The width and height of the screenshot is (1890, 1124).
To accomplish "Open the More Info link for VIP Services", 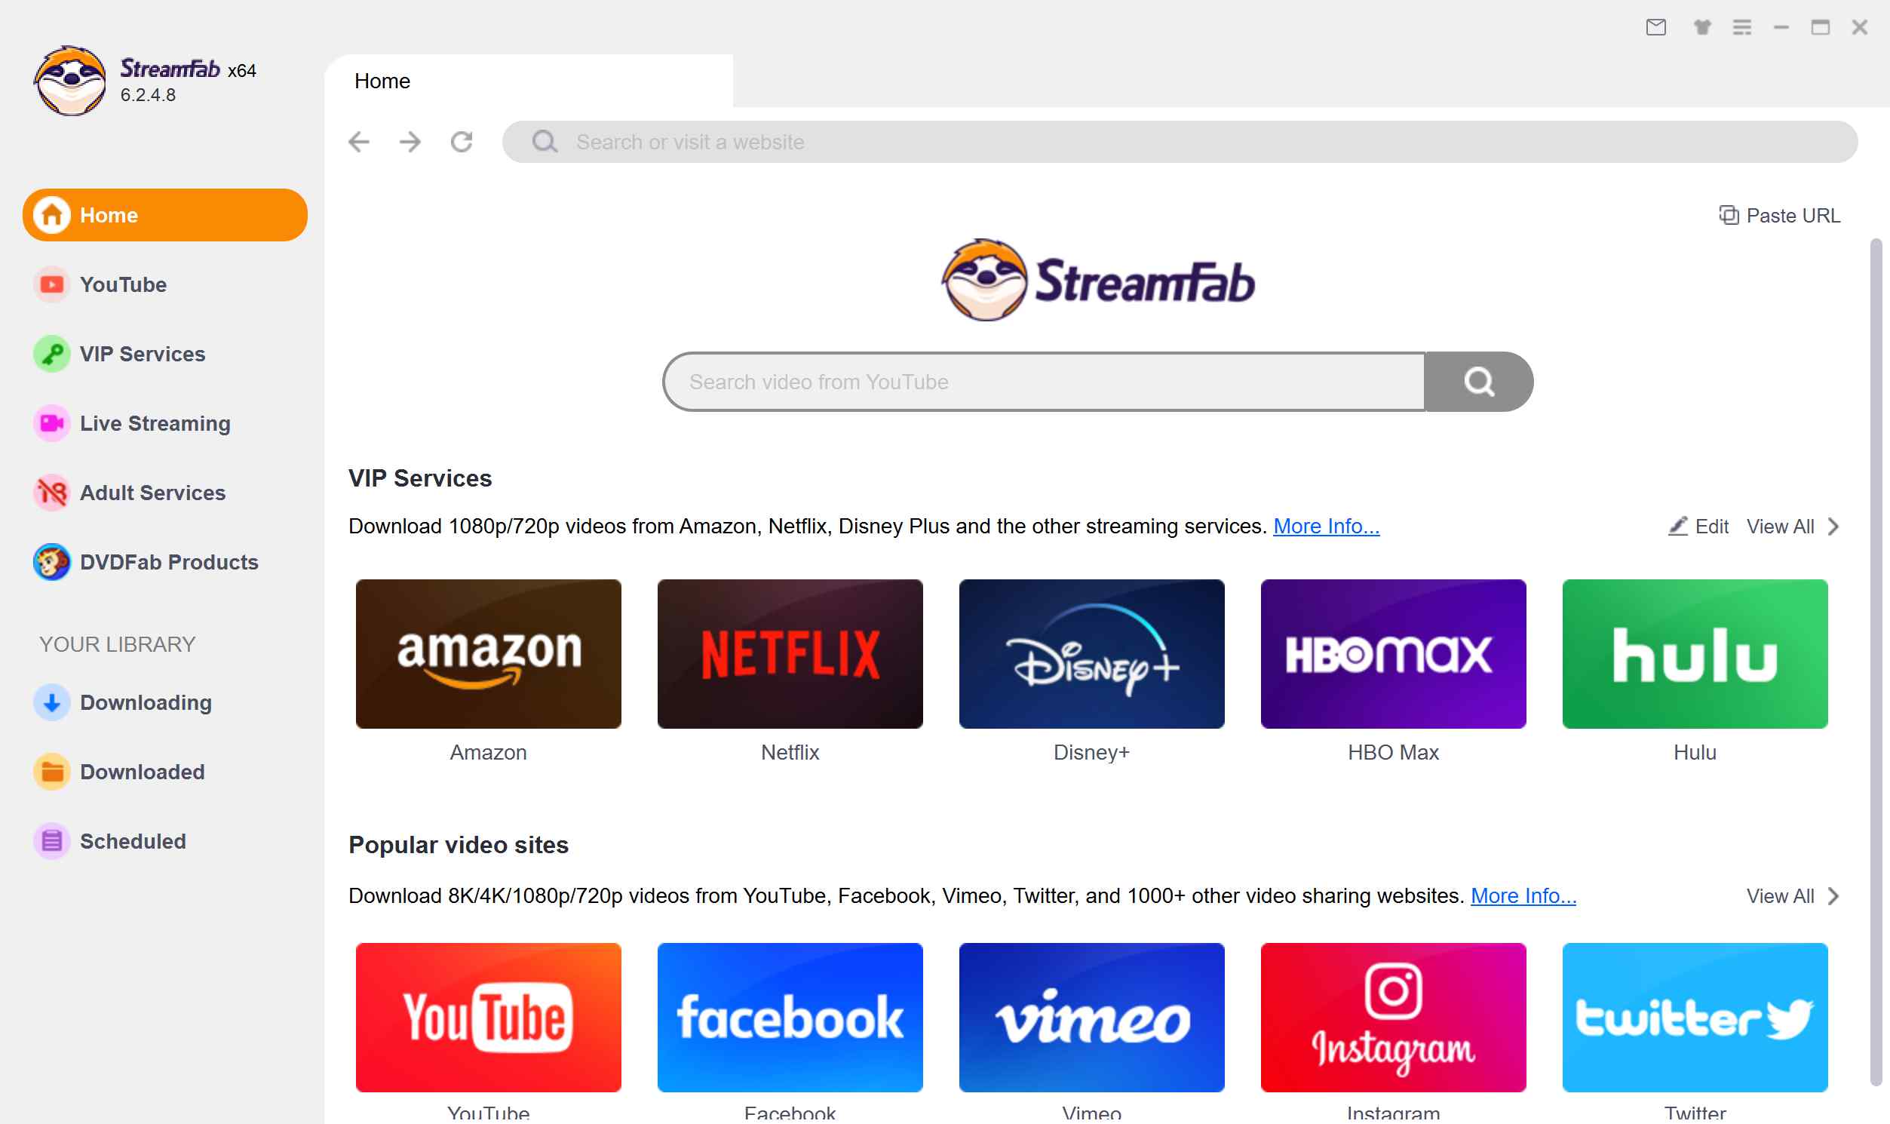I will coord(1326,526).
